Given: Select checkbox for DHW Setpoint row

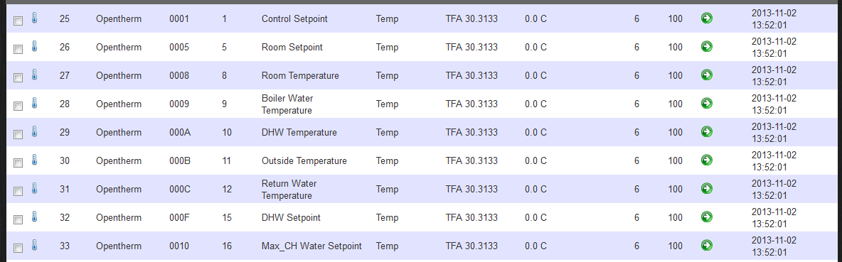Looking at the screenshot, I should [18, 219].
